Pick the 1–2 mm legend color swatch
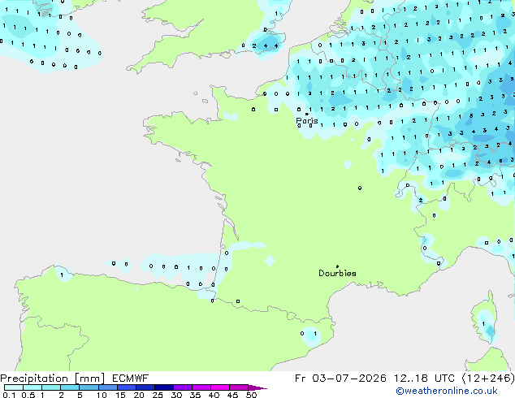This screenshot has width=515, height=398. [51, 387]
